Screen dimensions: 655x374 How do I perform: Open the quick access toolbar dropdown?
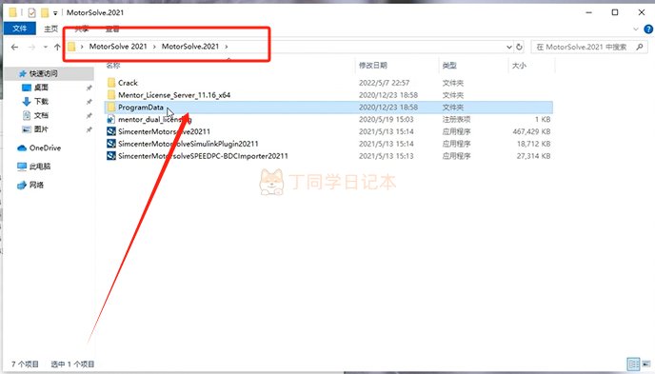(55, 13)
